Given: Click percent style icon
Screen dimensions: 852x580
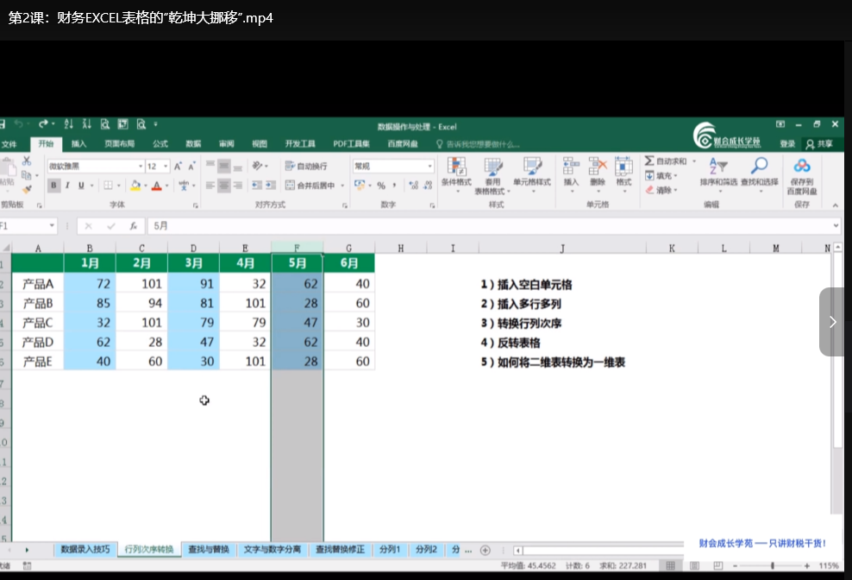Looking at the screenshot, I should 381,186.
